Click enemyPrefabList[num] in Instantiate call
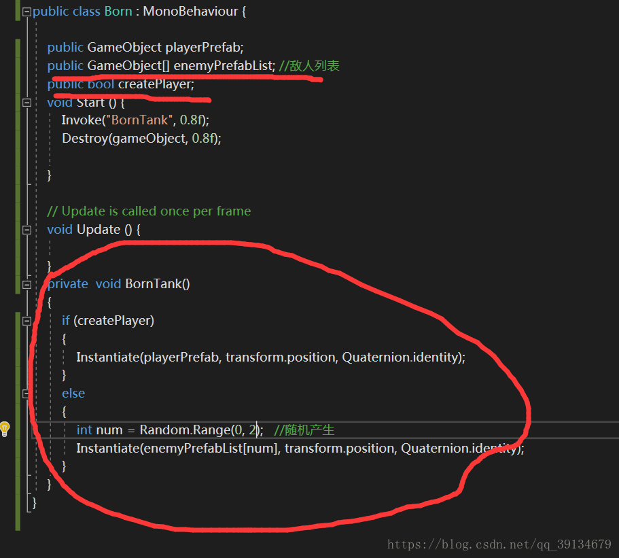Viewport: 619px width, 558px height. click(211, 449)
